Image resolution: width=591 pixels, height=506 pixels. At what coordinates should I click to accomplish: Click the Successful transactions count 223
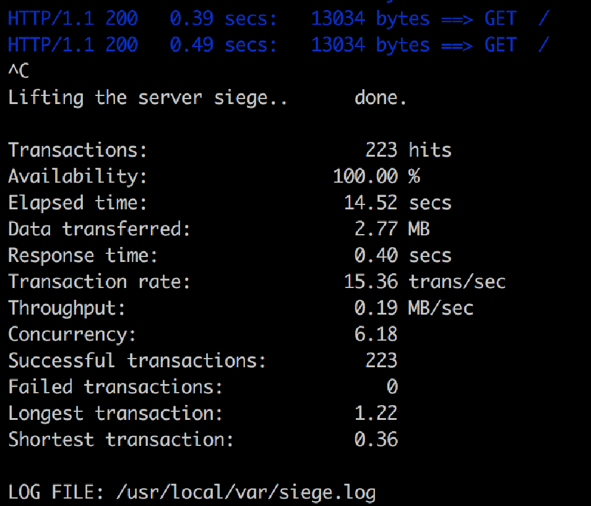pyautogui.click(x=381, y=360)
